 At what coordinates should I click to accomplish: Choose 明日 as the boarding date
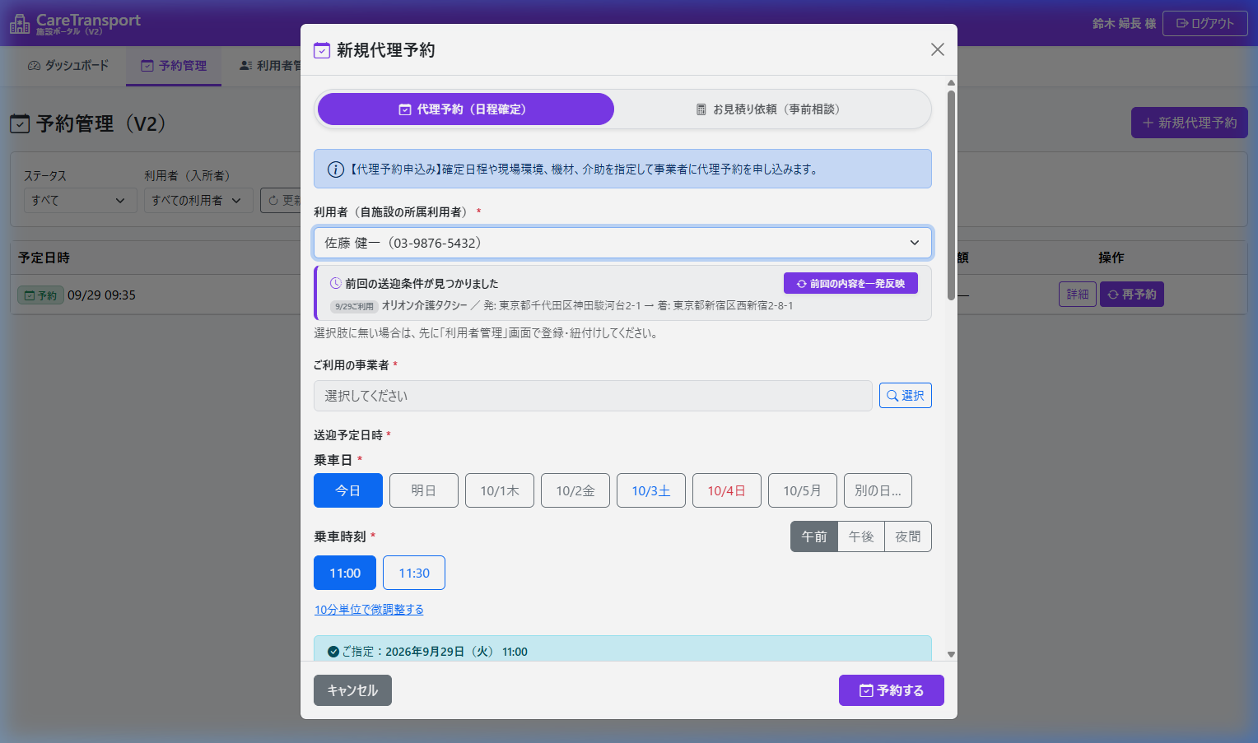point(424,490)
